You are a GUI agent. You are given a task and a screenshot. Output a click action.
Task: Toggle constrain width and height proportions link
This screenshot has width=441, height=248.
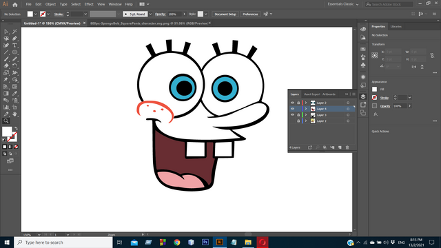coord(432,55)
